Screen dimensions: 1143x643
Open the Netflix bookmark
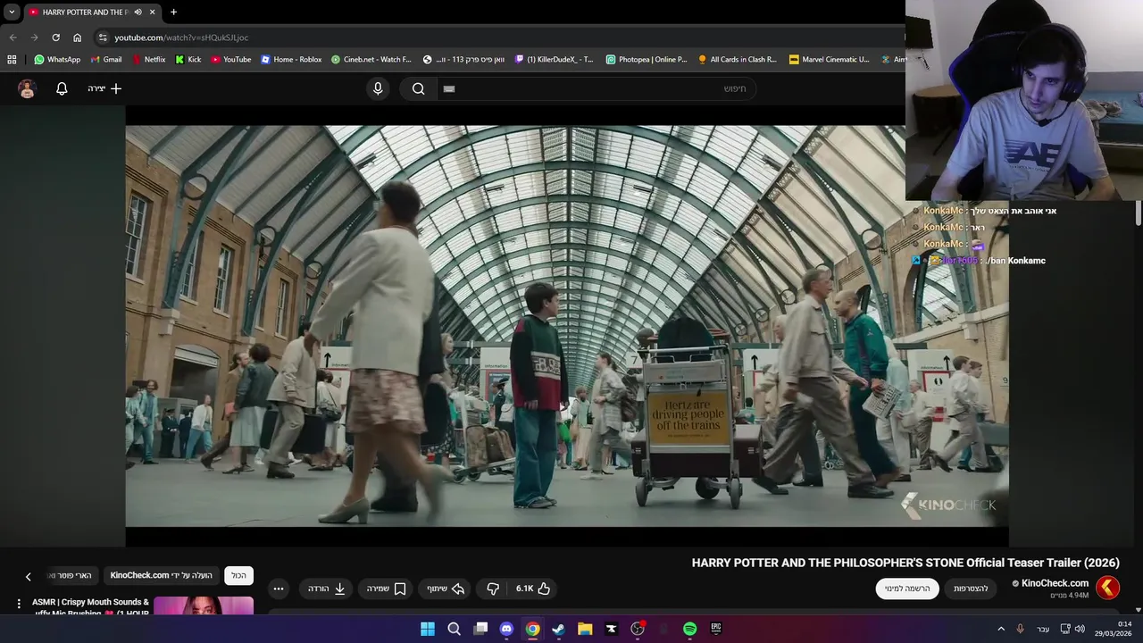(x=148, y=60)
